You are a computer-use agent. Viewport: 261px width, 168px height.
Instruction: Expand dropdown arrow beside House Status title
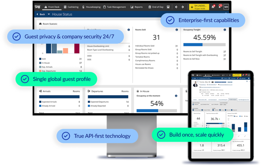click(x=49, y=15)
